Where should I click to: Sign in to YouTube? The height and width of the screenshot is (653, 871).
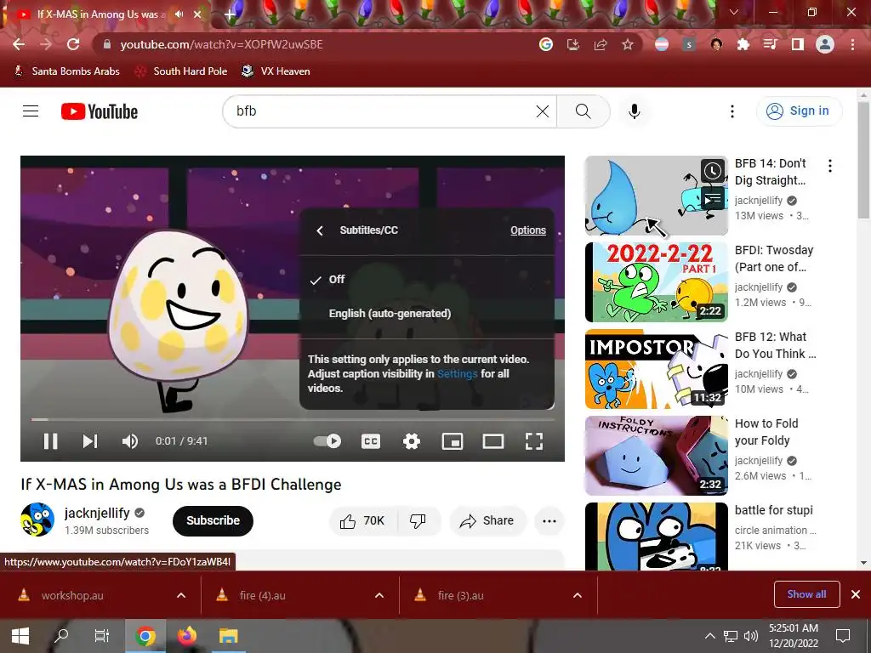pyautogui.click(x=799, y=111)
